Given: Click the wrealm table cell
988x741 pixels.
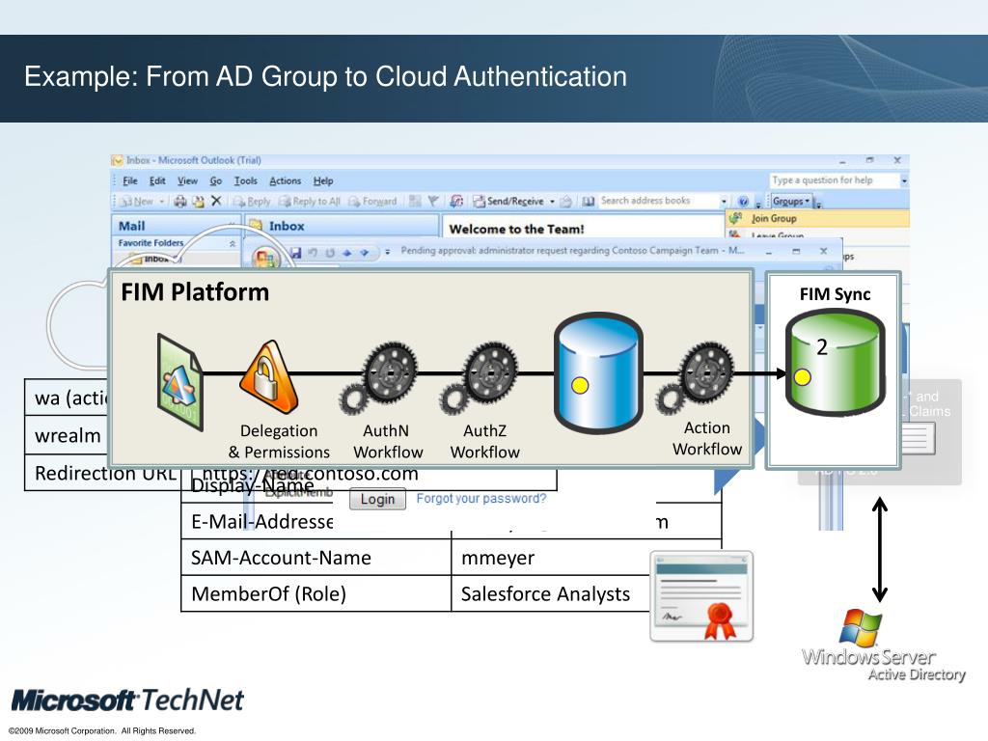Looking at the screenshot, I should tap(67, 435).
